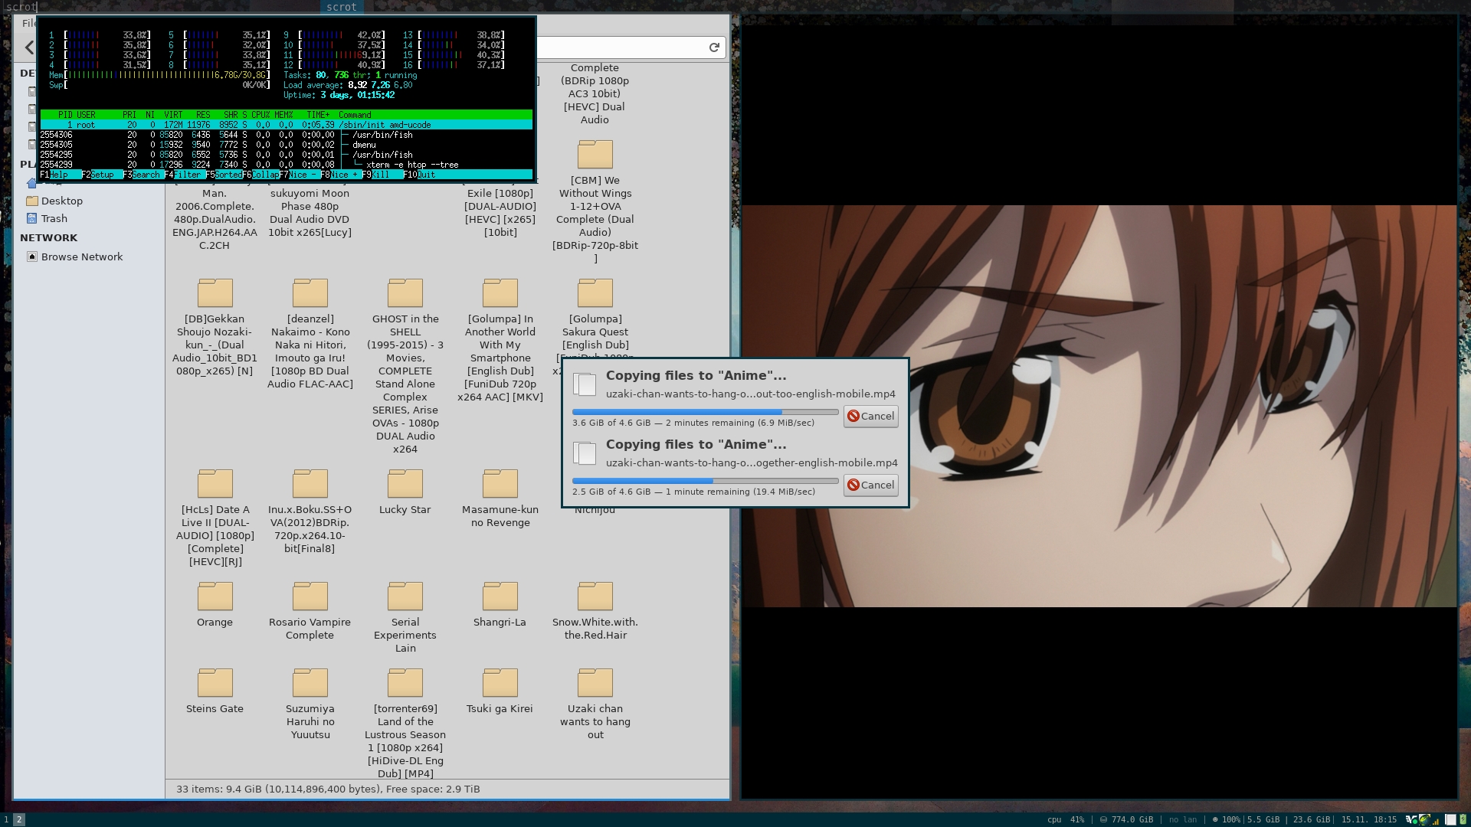This screenshot has width=1471, height=827.
Task: Click the 15.11. 18:15 clock
Action: coord(1368,819)
